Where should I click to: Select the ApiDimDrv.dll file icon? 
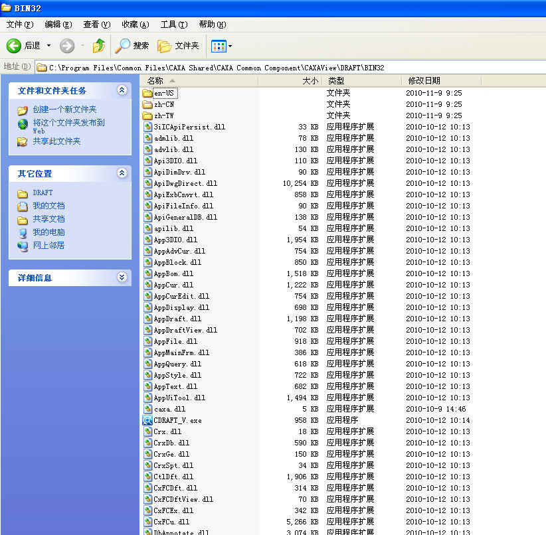click(148, 172)
